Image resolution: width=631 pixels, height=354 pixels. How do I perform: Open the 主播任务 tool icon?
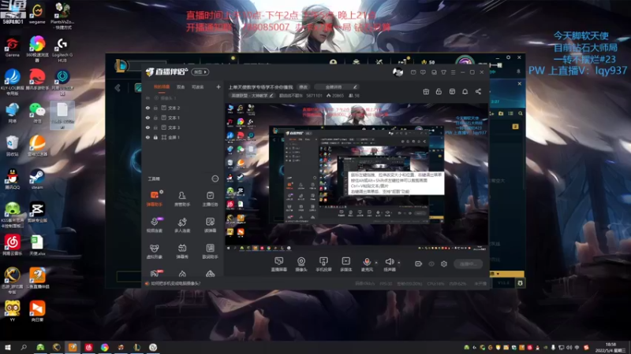point(210,199)
